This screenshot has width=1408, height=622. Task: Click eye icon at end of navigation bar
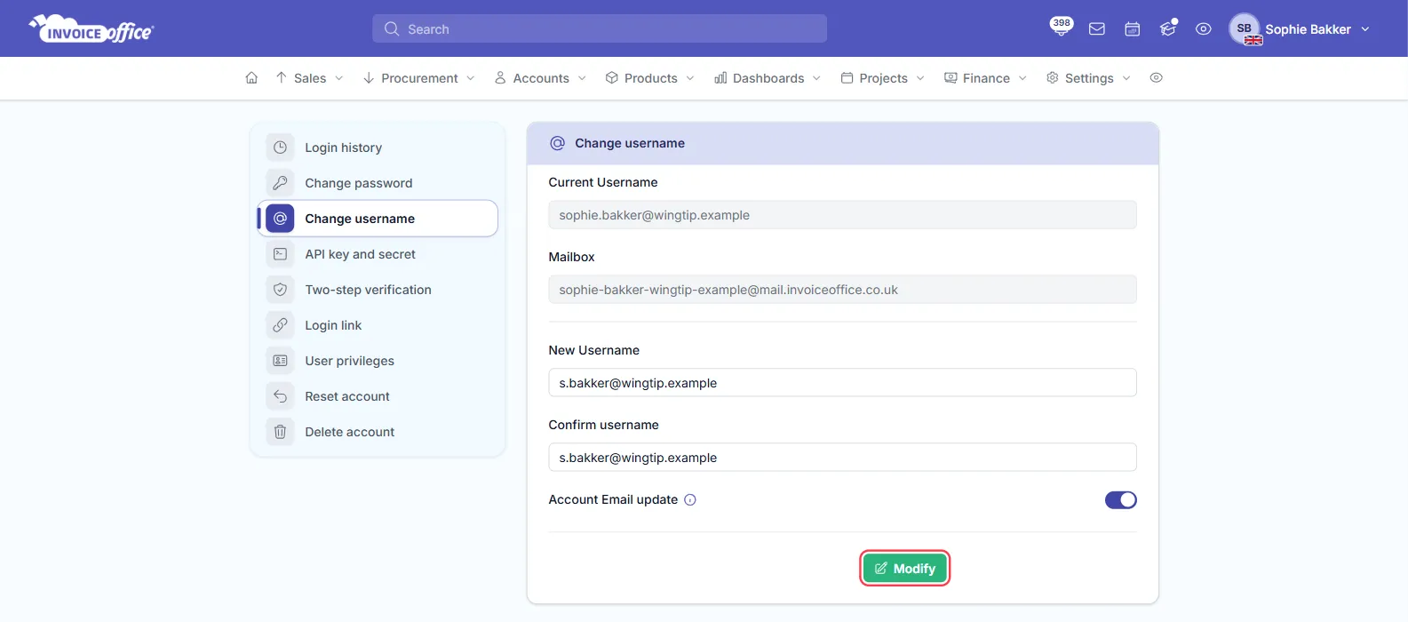coord(1156,78)
